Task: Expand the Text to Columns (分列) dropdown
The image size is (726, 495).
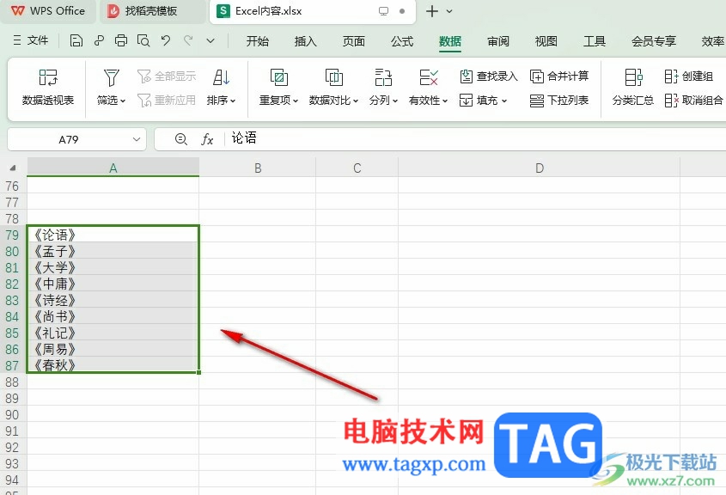Action: point(395,101)
